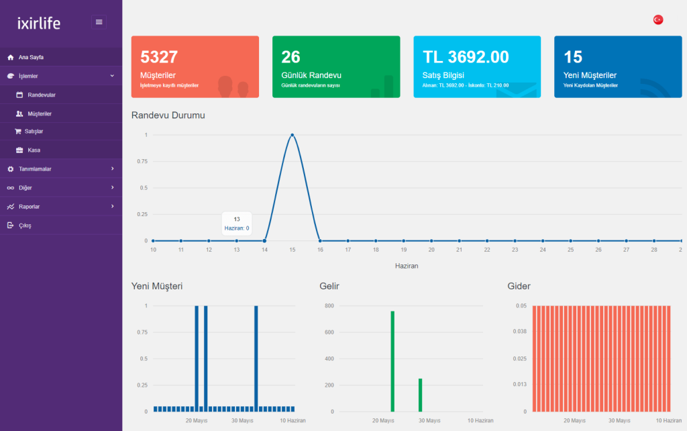Open Müşteriler in the sidebar
687x431 pixels.
61,113
